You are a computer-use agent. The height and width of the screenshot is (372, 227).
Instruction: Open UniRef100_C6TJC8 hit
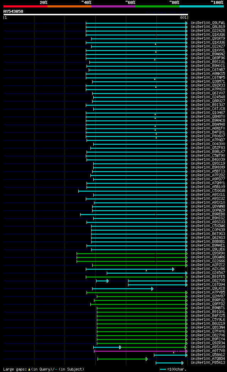(208, 109)
